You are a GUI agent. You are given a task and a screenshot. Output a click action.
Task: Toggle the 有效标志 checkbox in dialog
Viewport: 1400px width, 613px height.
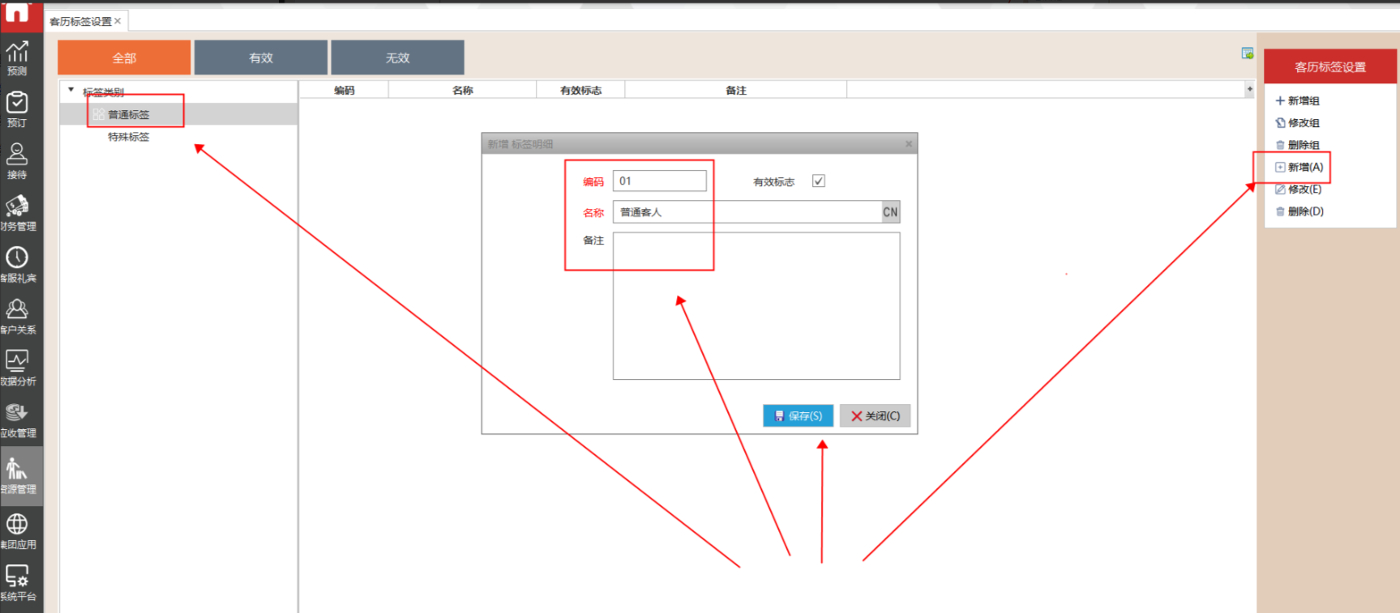pos(819,181)
